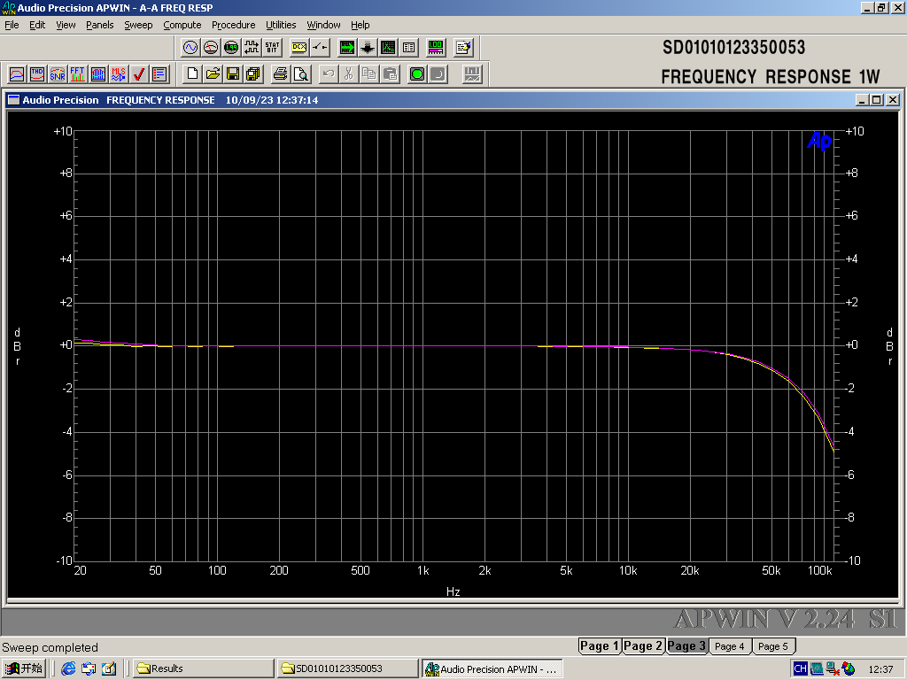Screen dimensions: 907x680
Task: Switch to Page 1 tab
Action: coord(600,645)
